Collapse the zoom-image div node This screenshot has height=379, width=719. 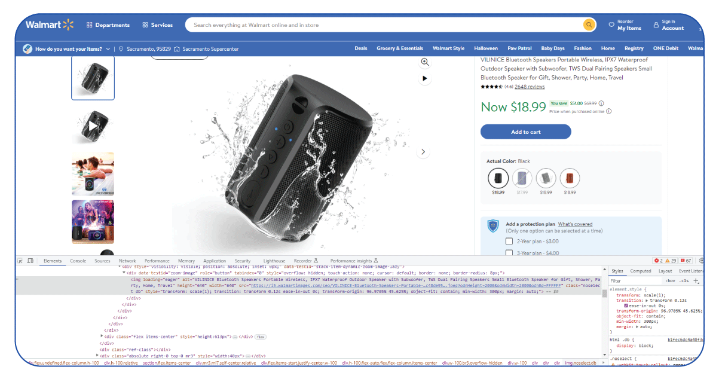point(124,273)
